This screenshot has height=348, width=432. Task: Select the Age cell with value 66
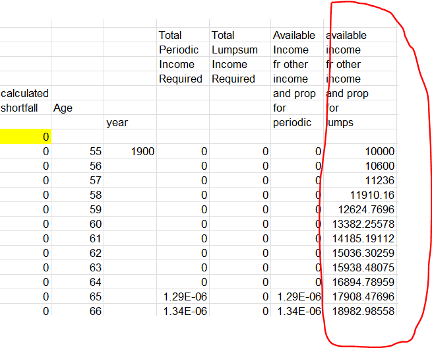click(77, 311)
